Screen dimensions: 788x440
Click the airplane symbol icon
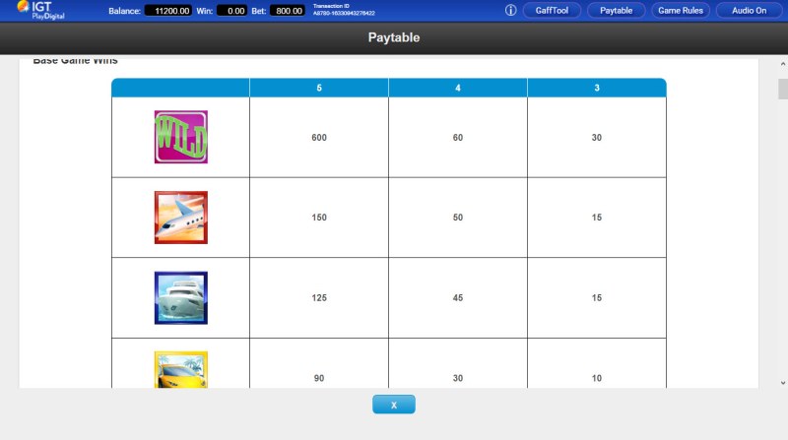(181, 218)
